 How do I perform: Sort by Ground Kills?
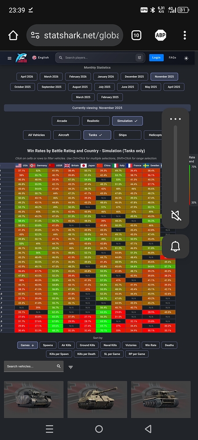click(87, 345)
